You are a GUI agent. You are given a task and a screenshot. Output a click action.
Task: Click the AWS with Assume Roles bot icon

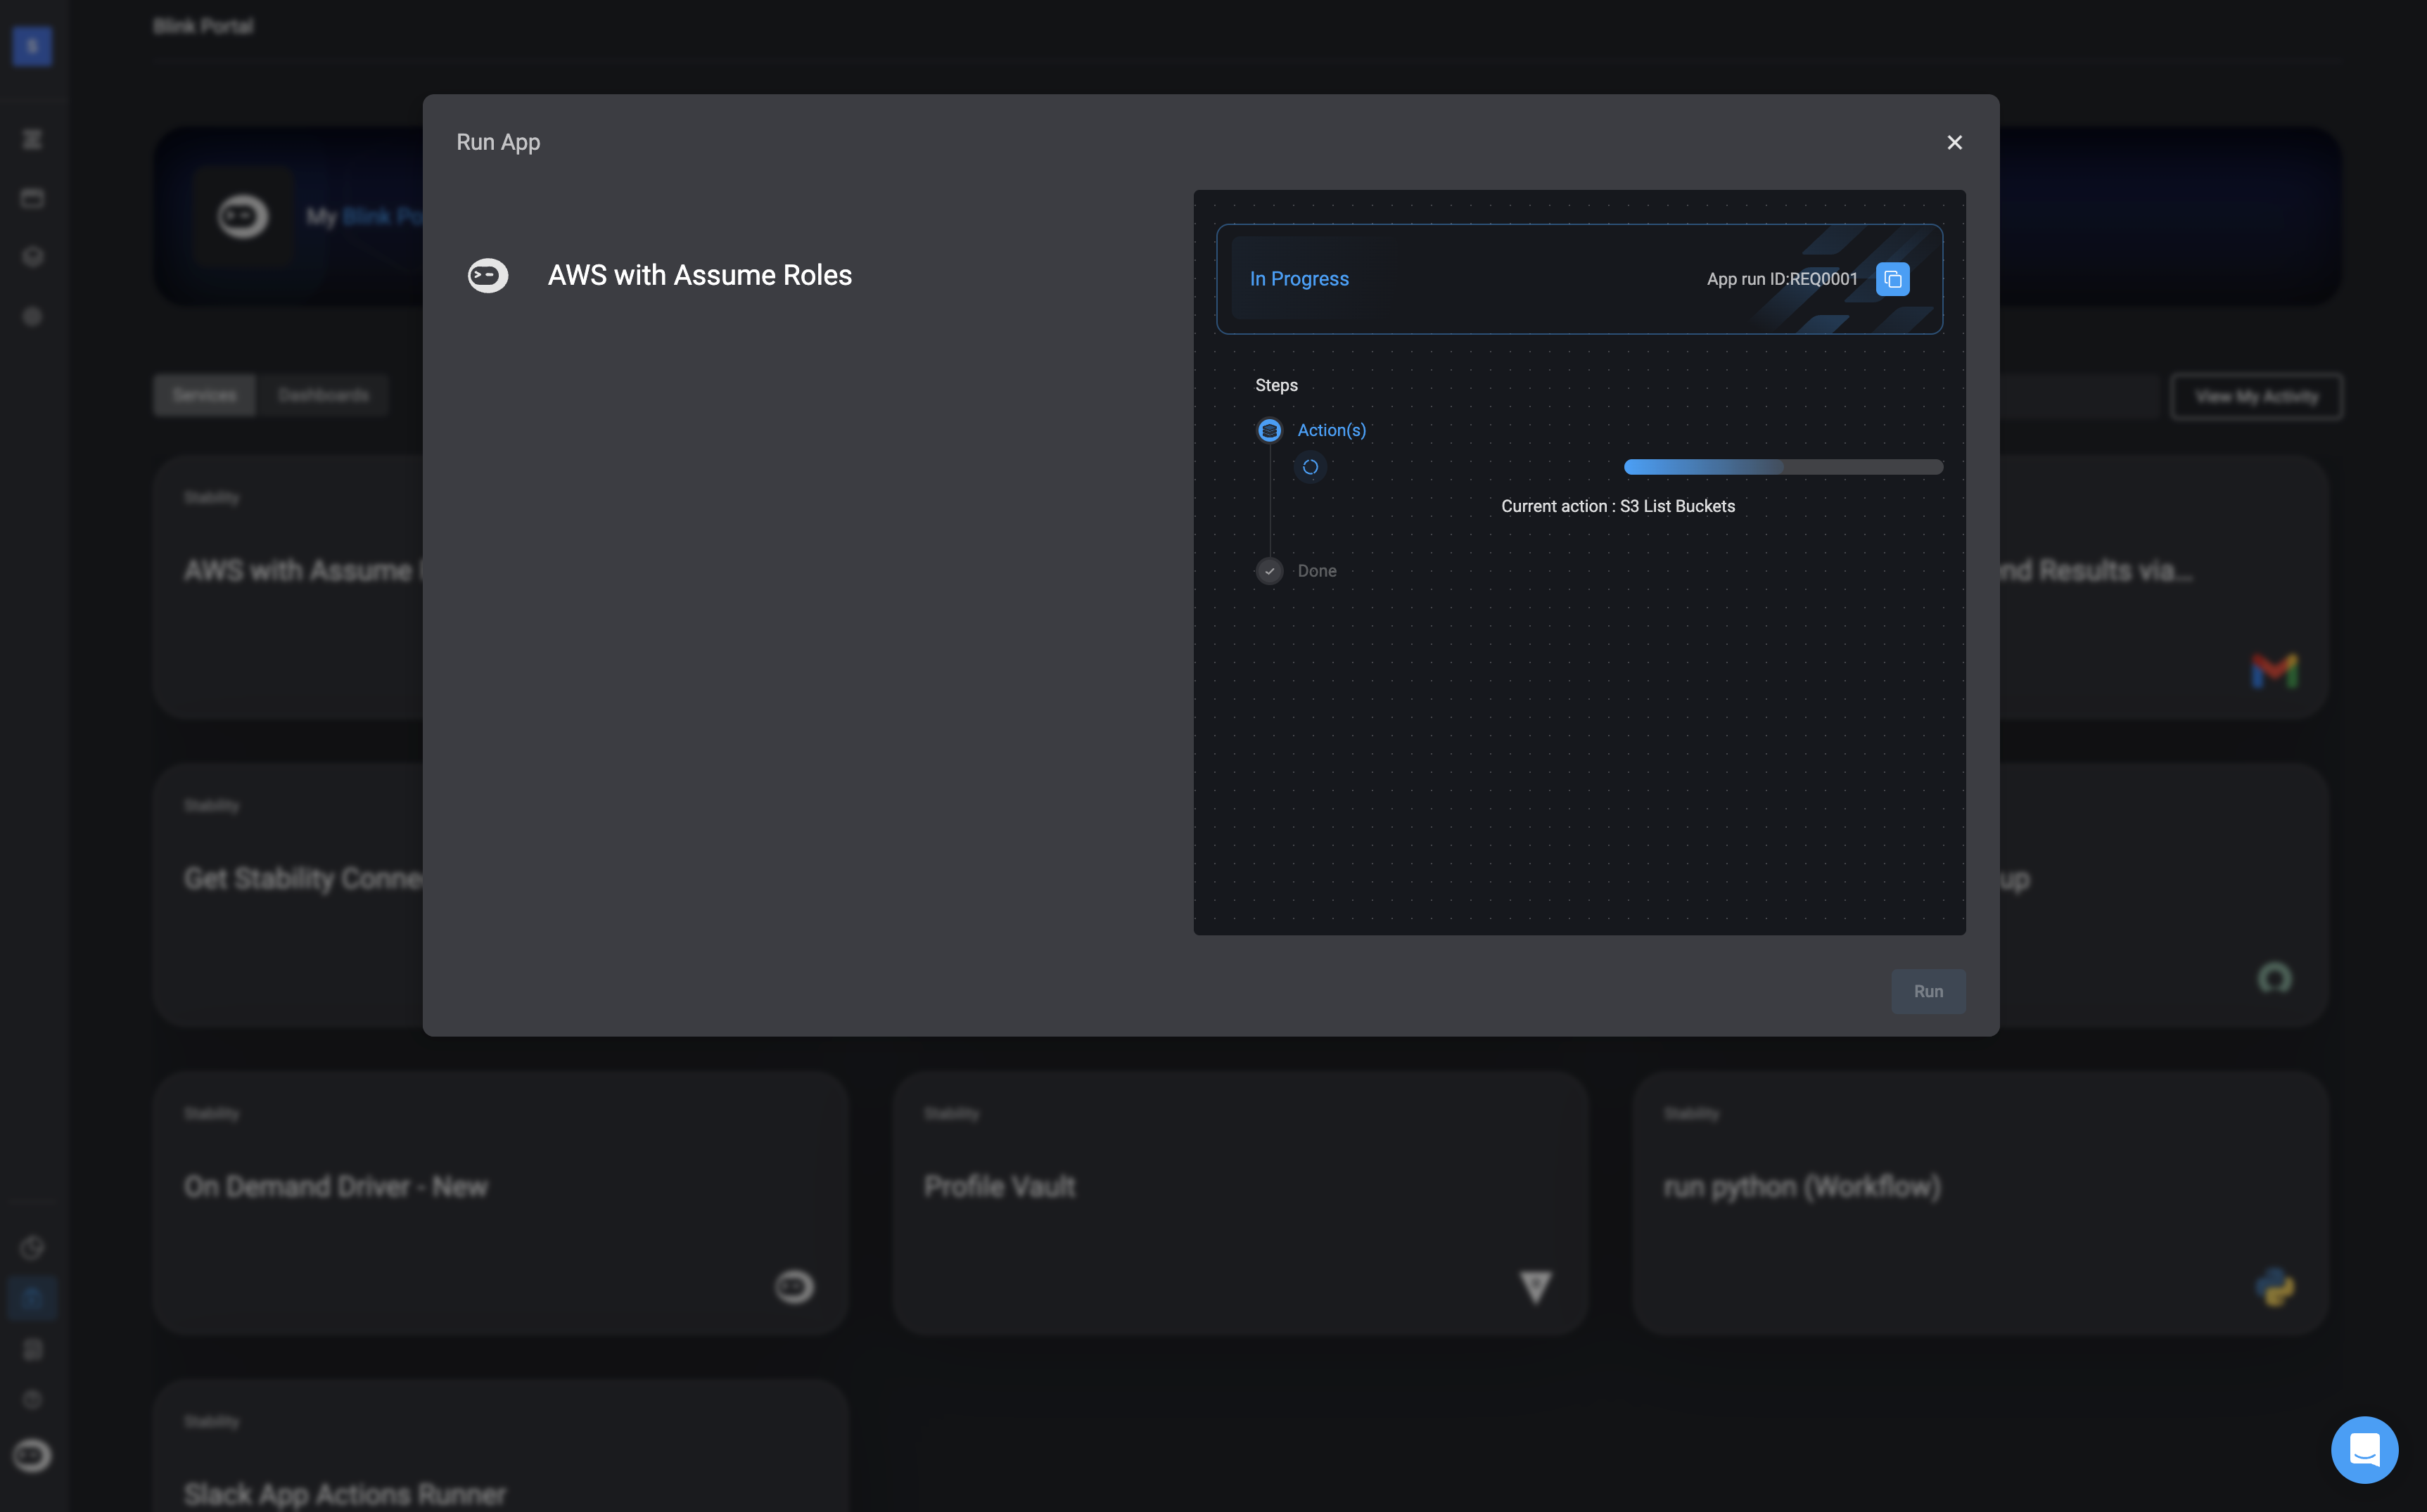(488, 275)
